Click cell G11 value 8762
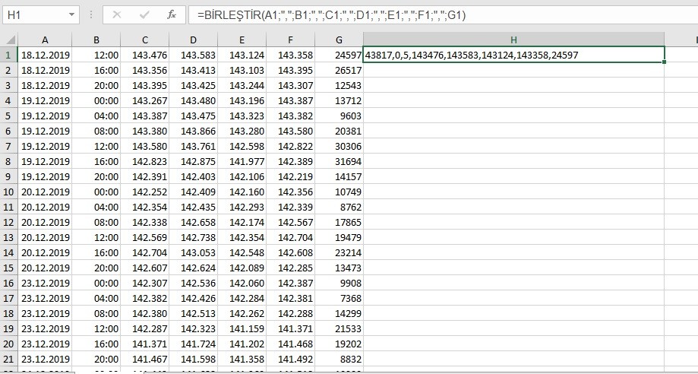The width and height of the screenshot is (698, 374). point(340,207)
